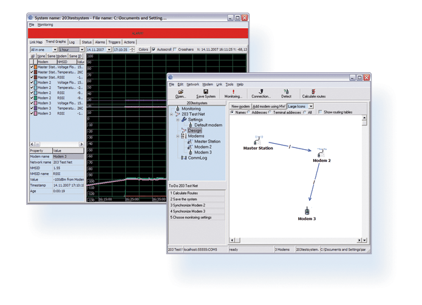Click the New modem button
The image size is (422, 305).
coord(240,106)
